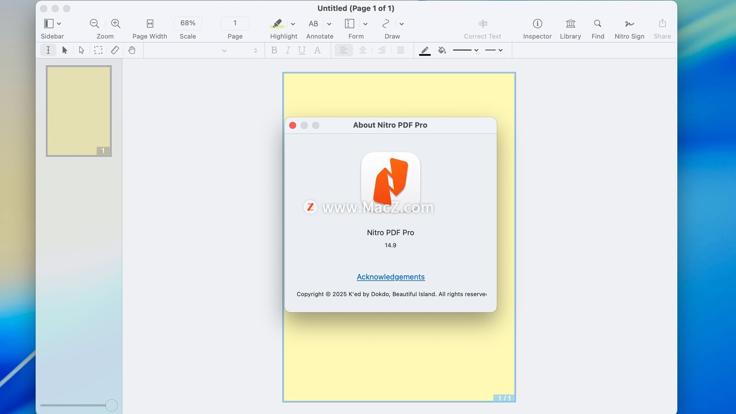Open the Library panel

tap(570, 23)
